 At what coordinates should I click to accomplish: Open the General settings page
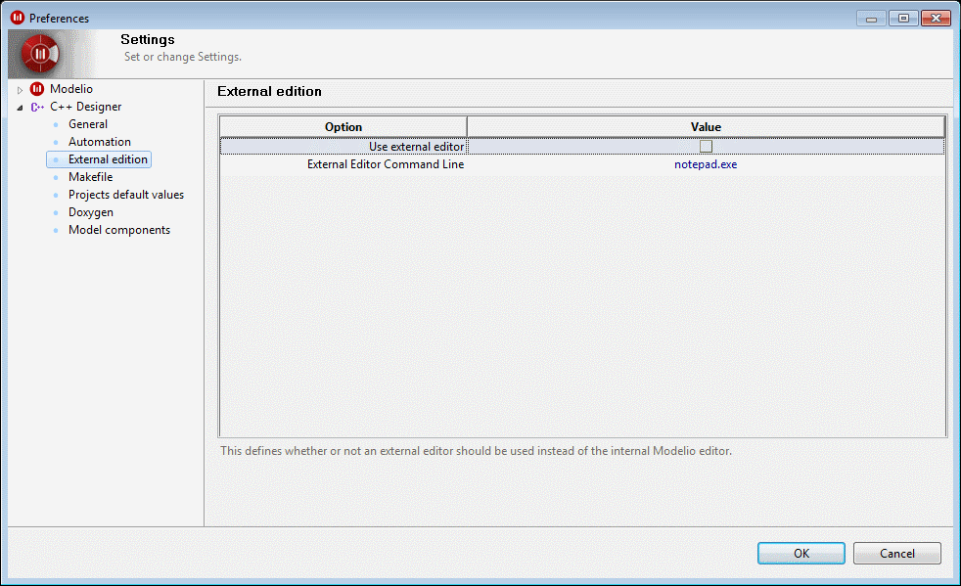(88, 124)
